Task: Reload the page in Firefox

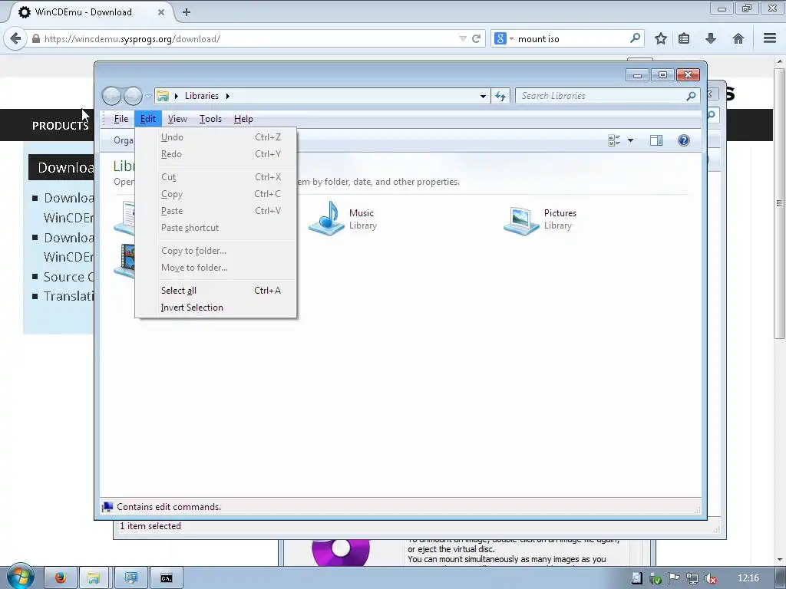Action: pyautogui.click(x=476, y=38)
